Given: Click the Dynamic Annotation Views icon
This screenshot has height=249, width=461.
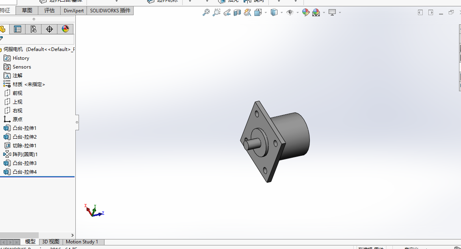Looking at the screenshot, I should (x=248, y=12).
